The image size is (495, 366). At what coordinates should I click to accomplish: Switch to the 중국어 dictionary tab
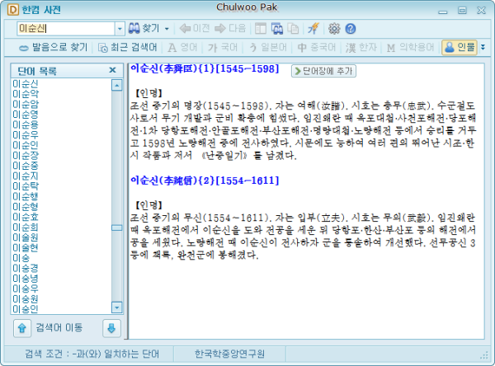point(316,48)
